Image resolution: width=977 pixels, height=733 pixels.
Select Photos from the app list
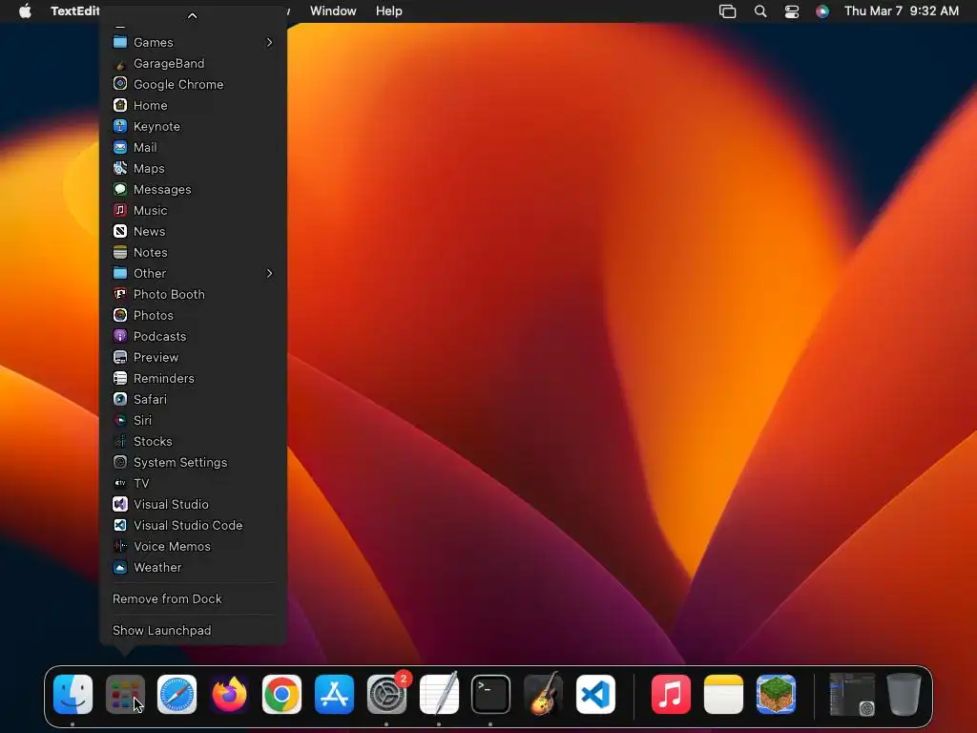(193, 315)
